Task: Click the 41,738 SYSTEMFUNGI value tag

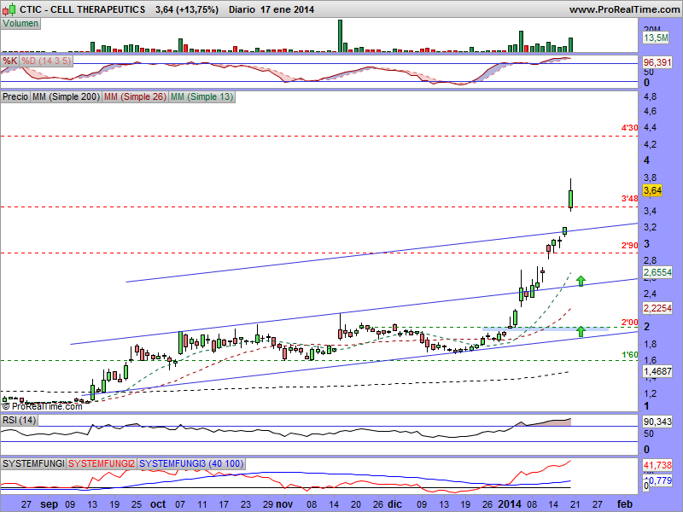Action: click(x=657, y=465)
